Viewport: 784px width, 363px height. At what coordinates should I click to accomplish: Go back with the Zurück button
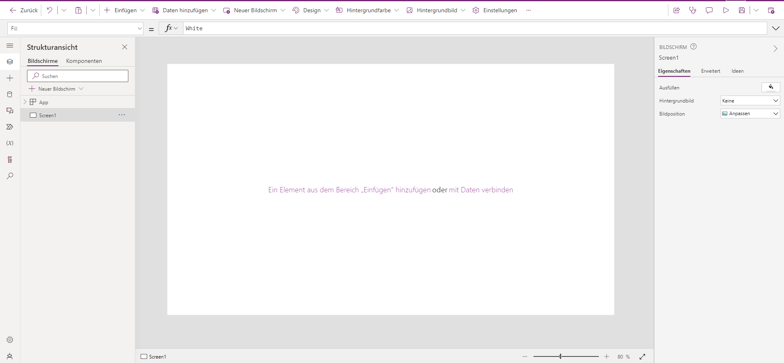[24, 10]
